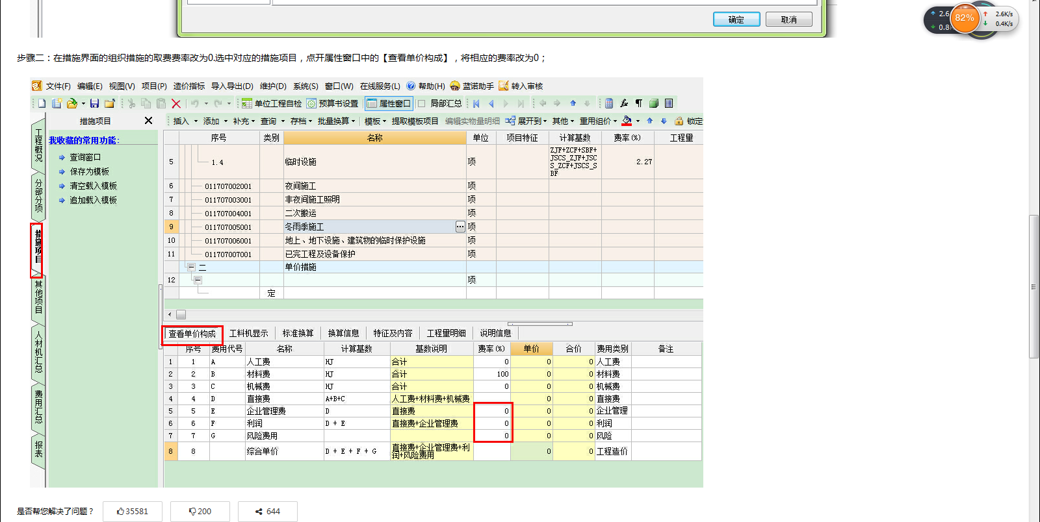Screen dimensions: 1040x522
Task: Click the splitter grip between table and property pane
Action: 540,323
